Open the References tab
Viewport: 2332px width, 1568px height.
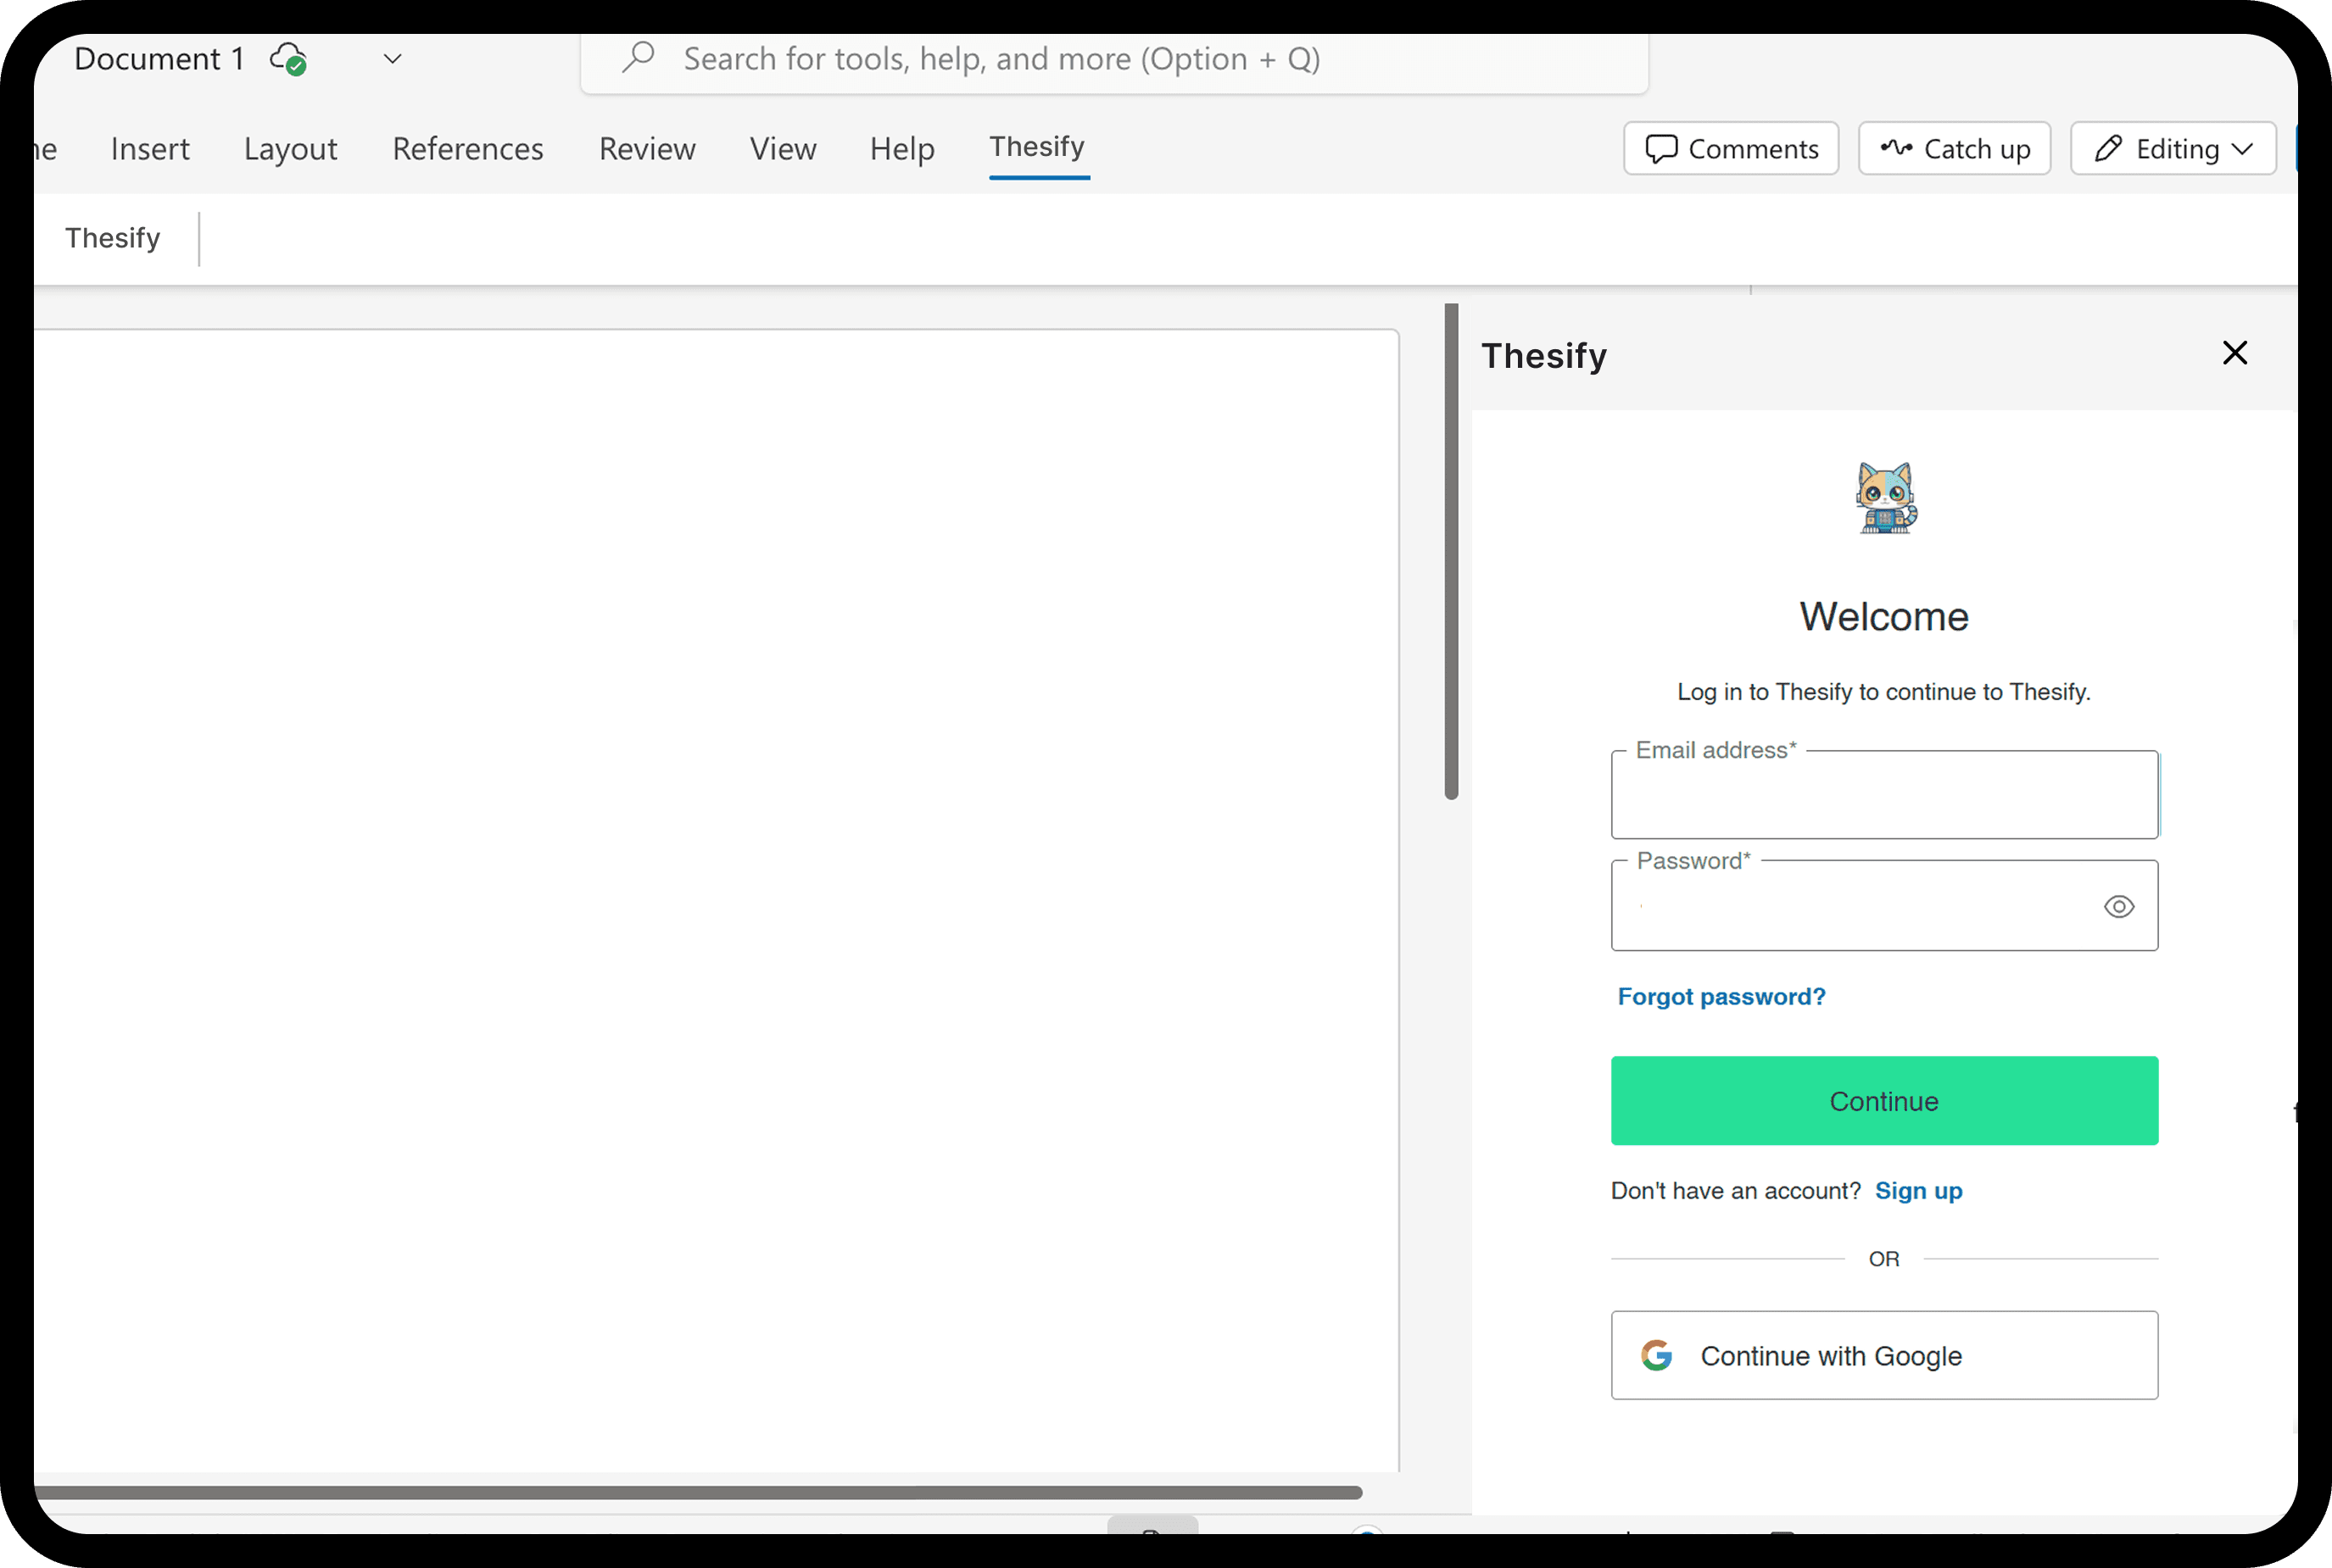pyautogui.click(x=467, y=149)
